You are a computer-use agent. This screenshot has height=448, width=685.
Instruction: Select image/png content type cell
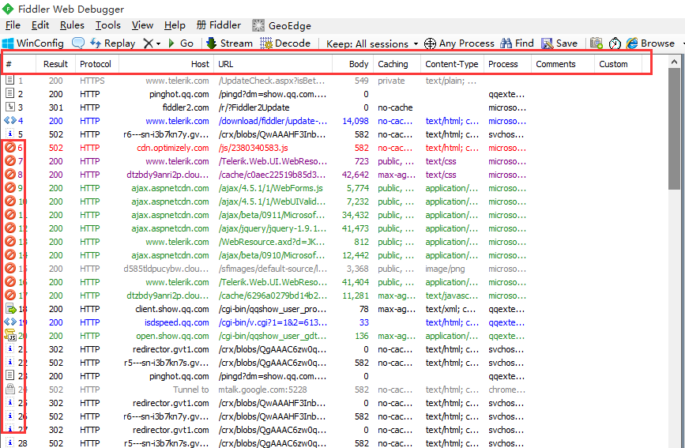pyautogui.click(x=445, y=269)
